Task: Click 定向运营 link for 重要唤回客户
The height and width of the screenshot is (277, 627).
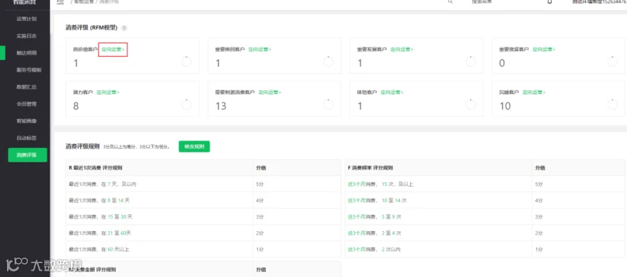Action: point(260,49)
